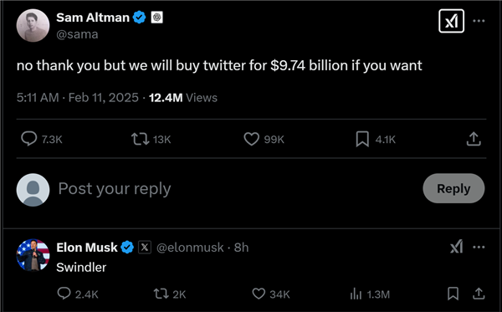The width and height of the screenshot is (502, 312).
Task: Focus the 'Post your reply' field
Action: [237, 189]
